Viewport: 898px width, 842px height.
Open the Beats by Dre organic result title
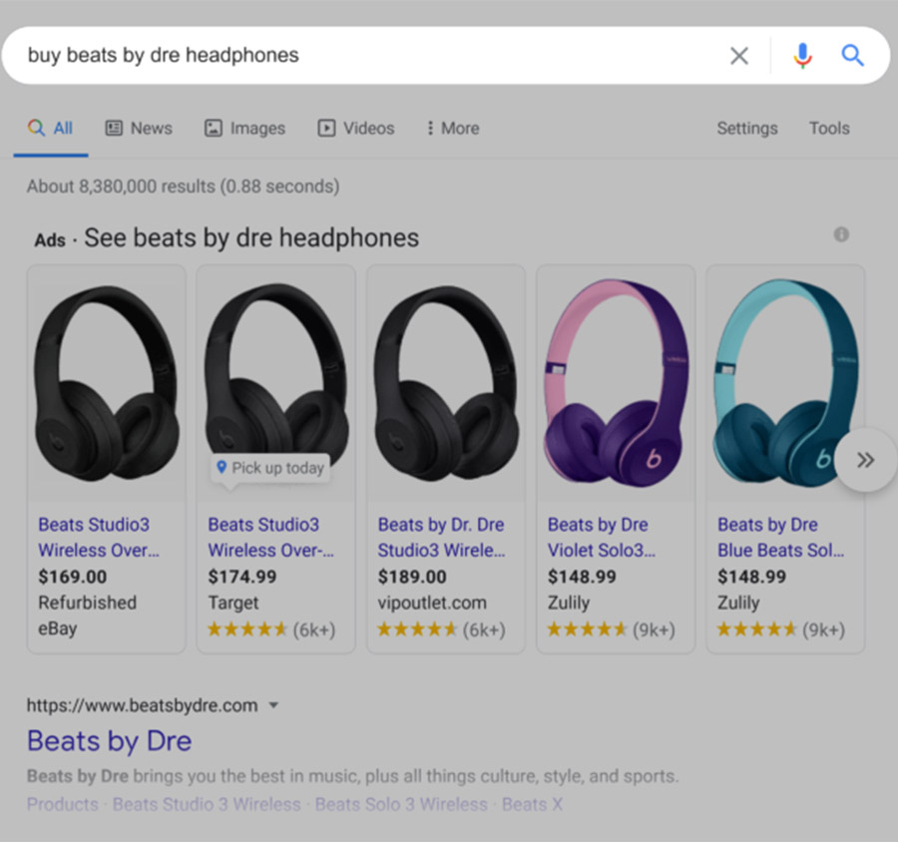(x=110, y=740)
